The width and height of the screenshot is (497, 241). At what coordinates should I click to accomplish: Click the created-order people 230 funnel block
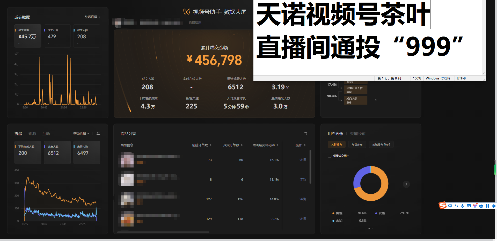coord(355,90)
